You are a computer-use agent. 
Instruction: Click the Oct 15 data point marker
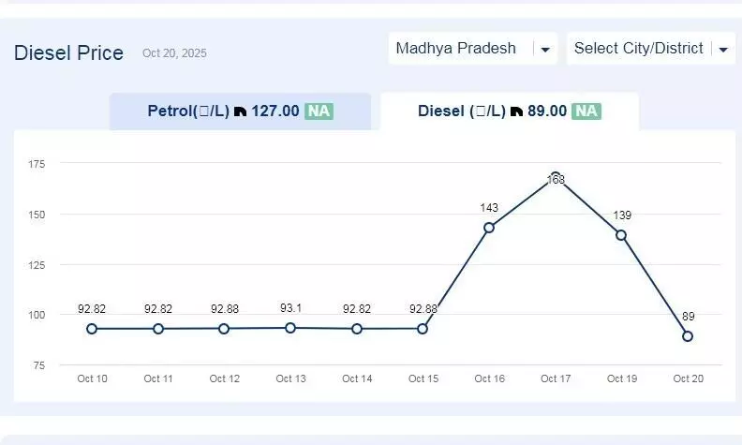[423, 329]
